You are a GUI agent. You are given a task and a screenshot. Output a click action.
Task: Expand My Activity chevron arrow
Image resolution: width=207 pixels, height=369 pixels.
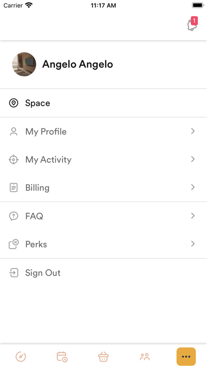pos(193,160)
